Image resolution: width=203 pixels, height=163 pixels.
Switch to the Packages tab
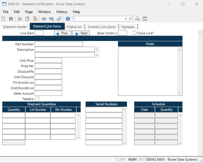click(x=128, y=27)
